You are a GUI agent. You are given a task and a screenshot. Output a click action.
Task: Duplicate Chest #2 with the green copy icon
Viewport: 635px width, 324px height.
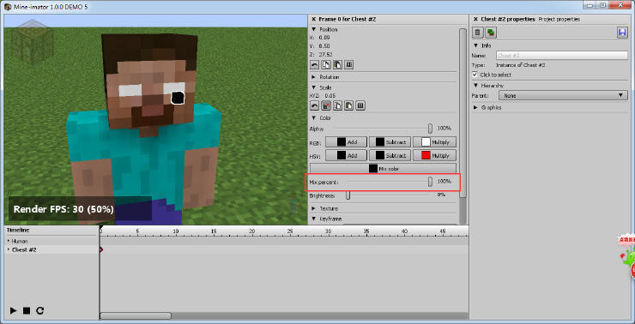click(491, 33)
